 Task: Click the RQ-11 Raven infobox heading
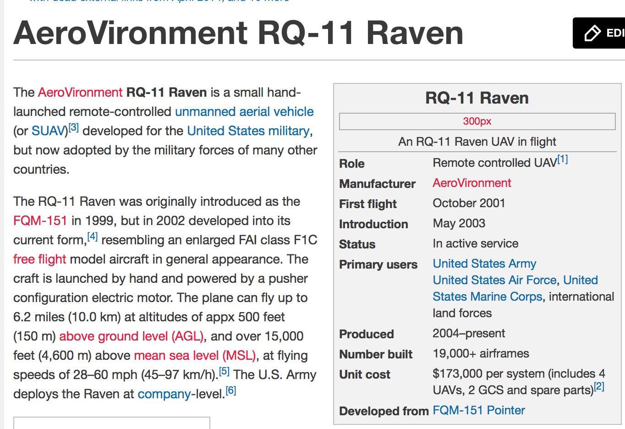tap(477, 98)
